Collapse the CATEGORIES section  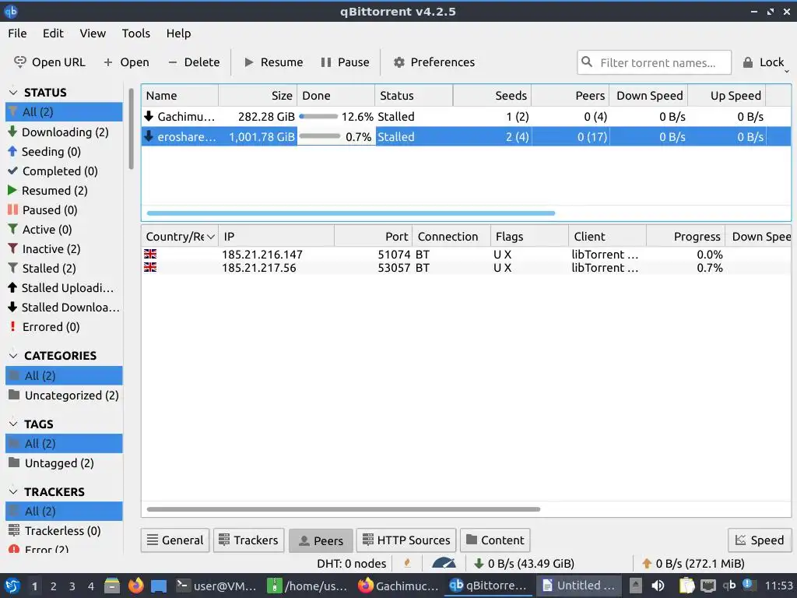pos(13,355)
